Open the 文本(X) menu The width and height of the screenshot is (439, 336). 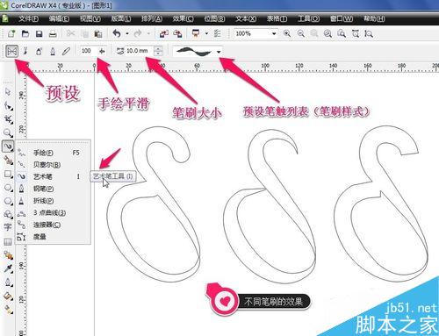pos(246,19)
